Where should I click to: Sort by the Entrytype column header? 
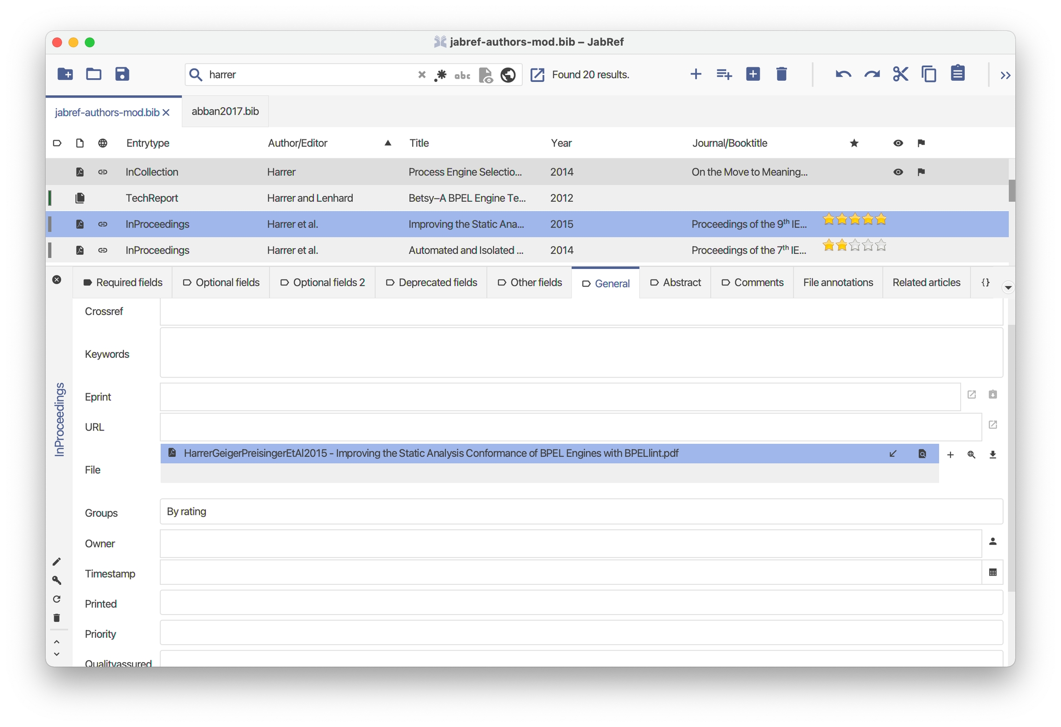point(148,143)
